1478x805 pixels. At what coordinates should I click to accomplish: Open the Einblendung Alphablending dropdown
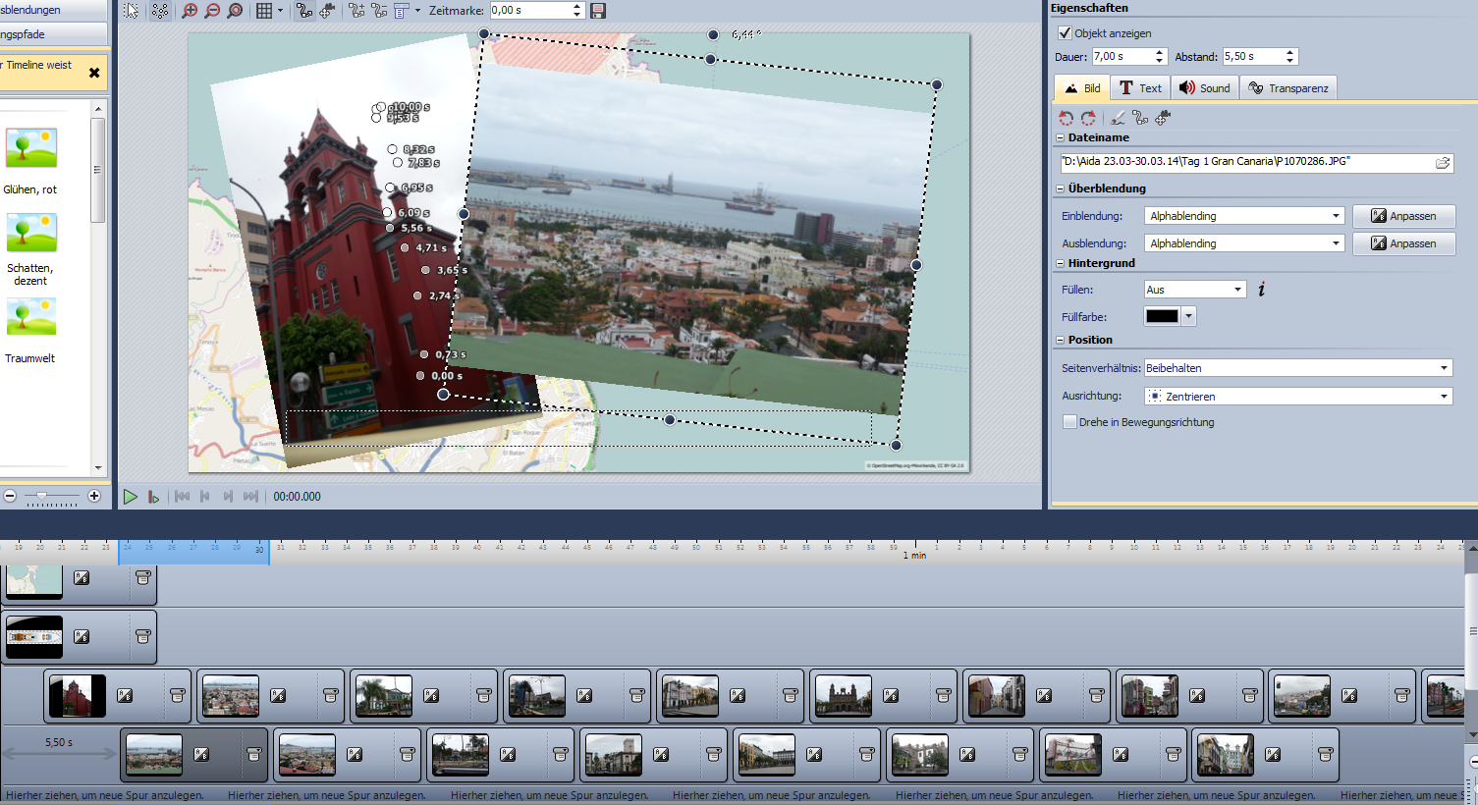point(1243,216)
